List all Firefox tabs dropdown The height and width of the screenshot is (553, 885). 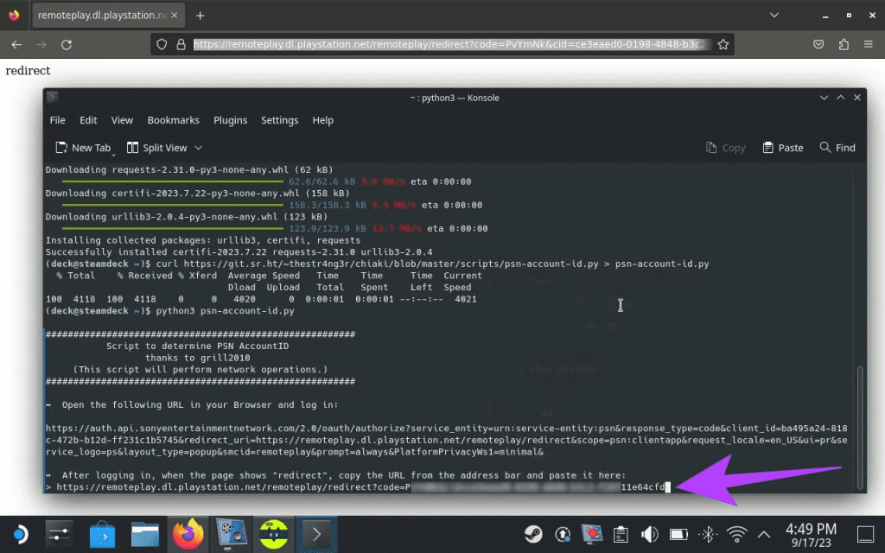click(774, 16)
